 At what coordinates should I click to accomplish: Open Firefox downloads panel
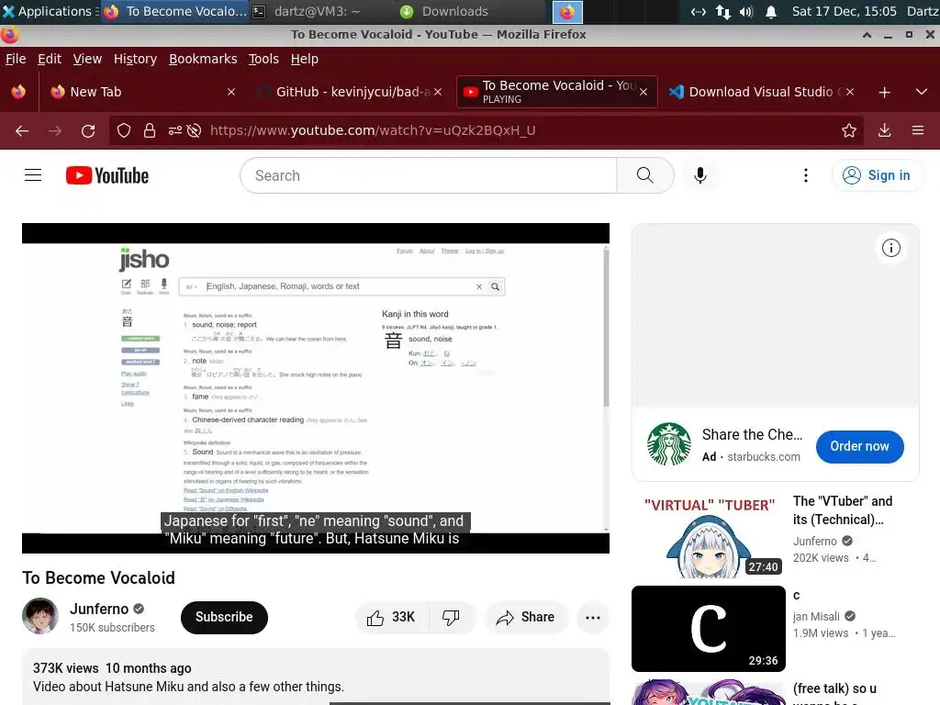tap(884, 130)
